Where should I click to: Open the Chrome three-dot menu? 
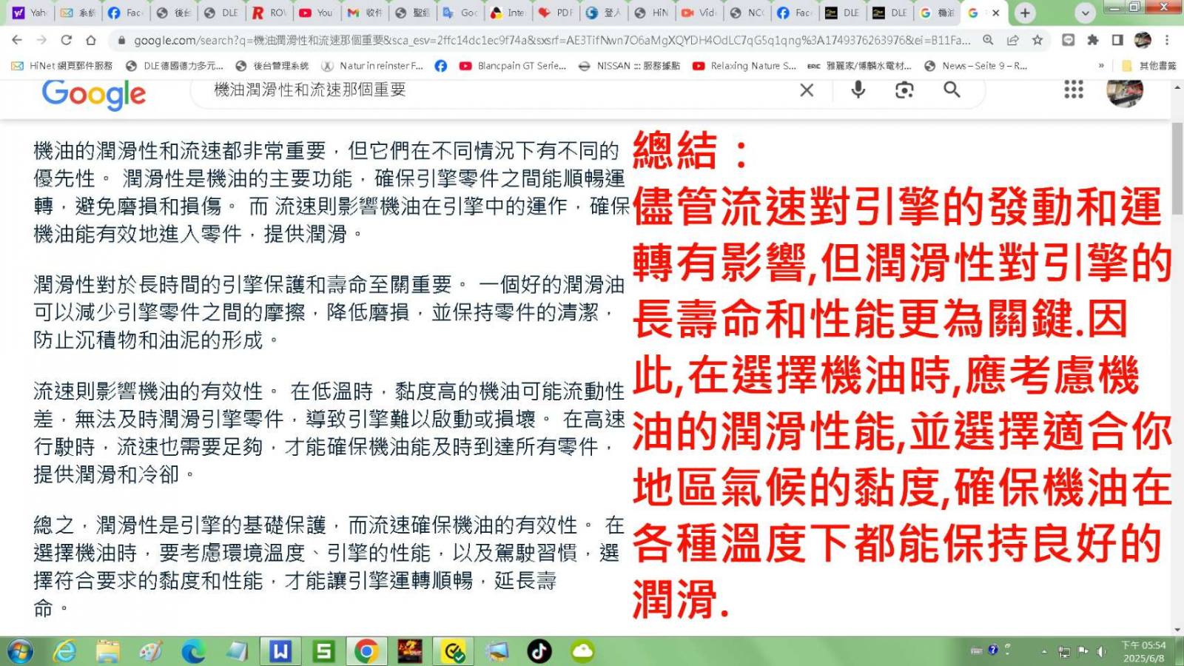[1167, 40]
